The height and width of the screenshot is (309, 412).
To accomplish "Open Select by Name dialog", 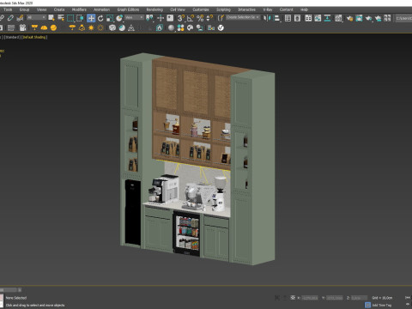I will 61,18.
